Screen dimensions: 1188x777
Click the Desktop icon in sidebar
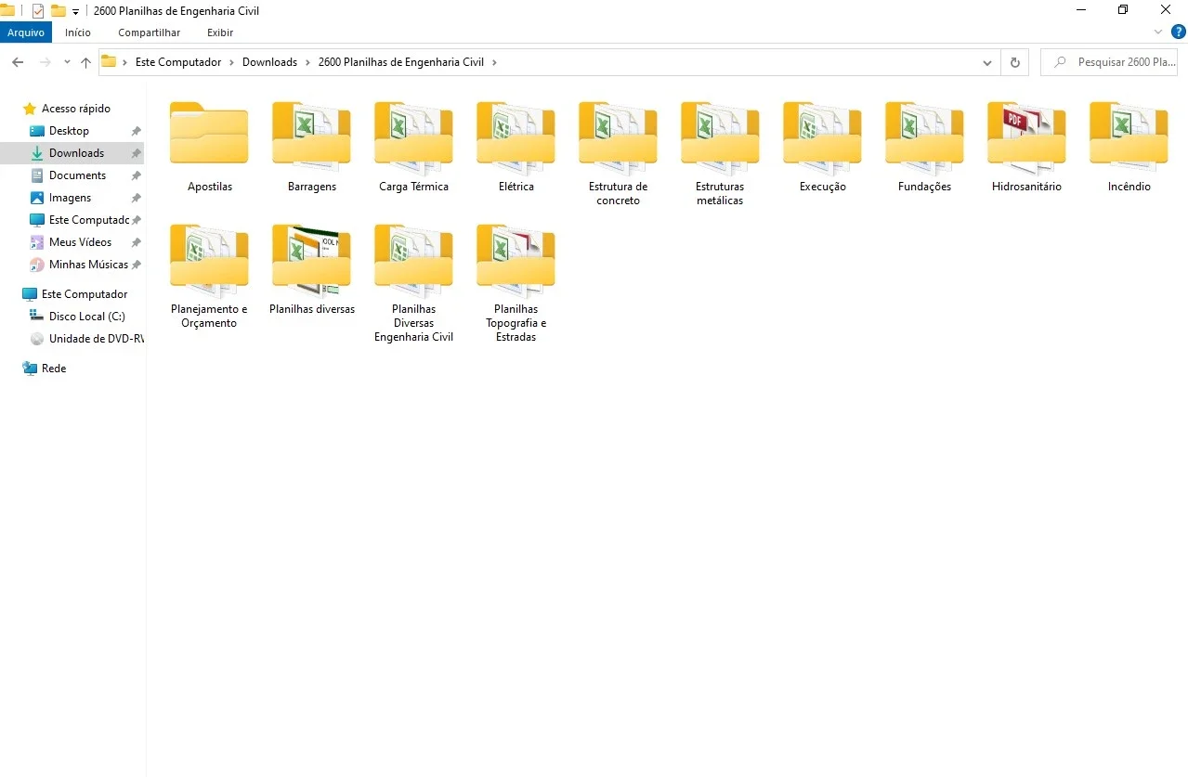pyautogui.click(x=37, y=131)
